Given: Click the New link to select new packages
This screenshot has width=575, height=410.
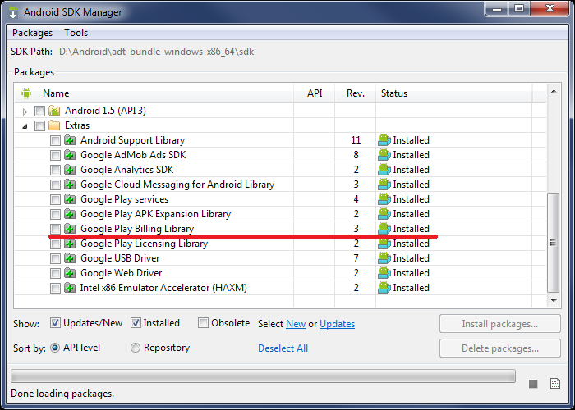Looking at the screenshot, I should pos(296,324).
